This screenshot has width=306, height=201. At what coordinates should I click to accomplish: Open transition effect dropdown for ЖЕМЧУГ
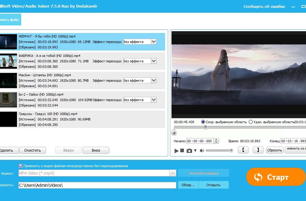154,42
